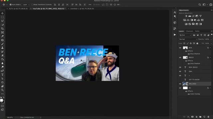Viewport: 213px width, 119px height.
Task: Select the Blur tool
Action: [2, 63]
